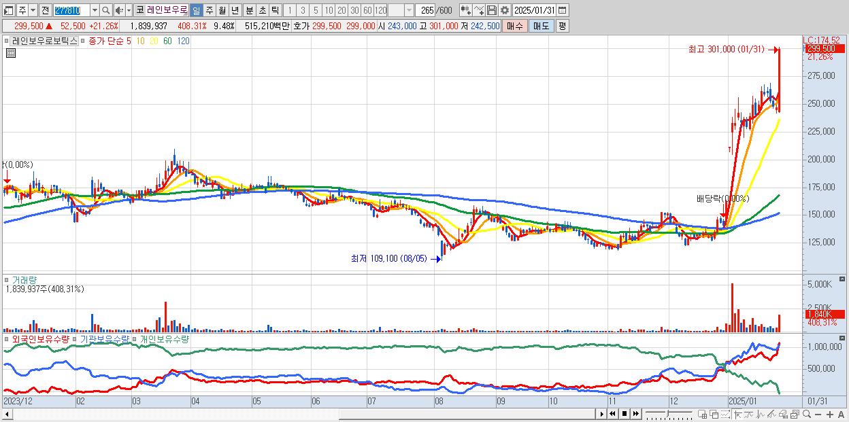Toggle the crosshair cursor icon

(737, 415)
